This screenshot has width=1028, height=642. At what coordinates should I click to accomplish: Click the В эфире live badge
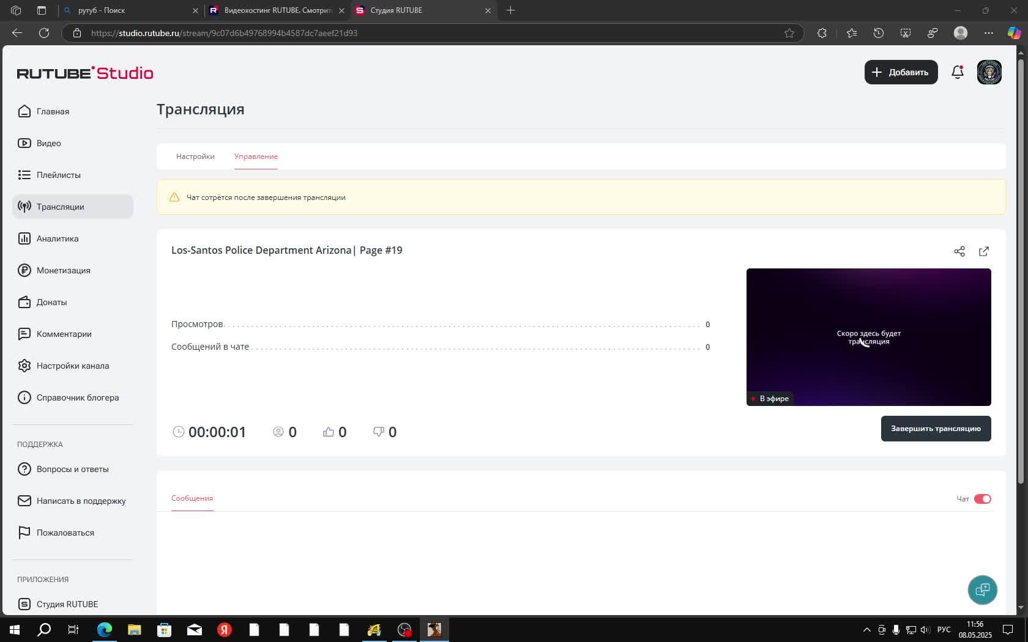(770, 399)
